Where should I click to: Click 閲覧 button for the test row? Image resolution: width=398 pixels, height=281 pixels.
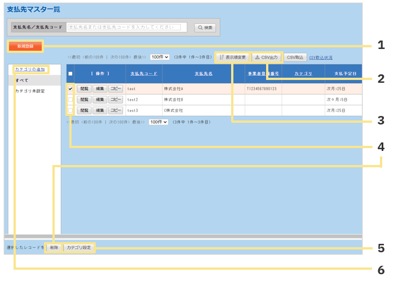pos(84,89)
